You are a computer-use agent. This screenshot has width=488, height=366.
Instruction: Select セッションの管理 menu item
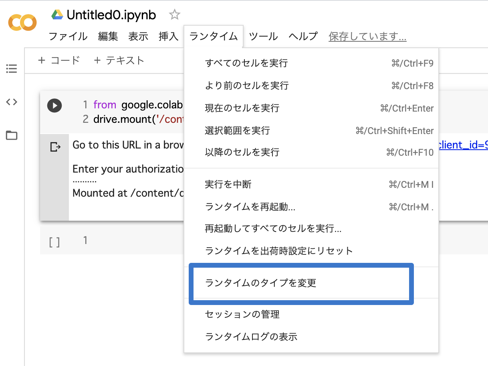coord(311,314)
